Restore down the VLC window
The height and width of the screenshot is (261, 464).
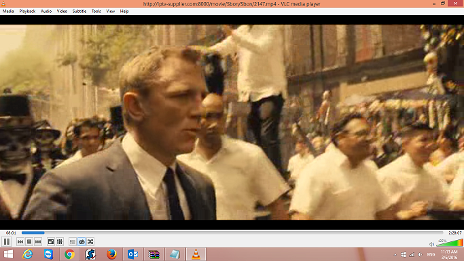443,3
